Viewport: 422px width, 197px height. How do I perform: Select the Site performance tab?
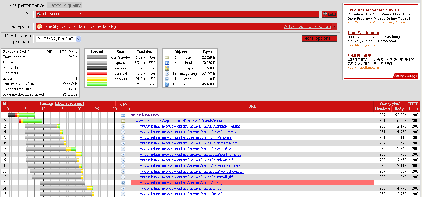pyautogui.click(x=26, y=5)
